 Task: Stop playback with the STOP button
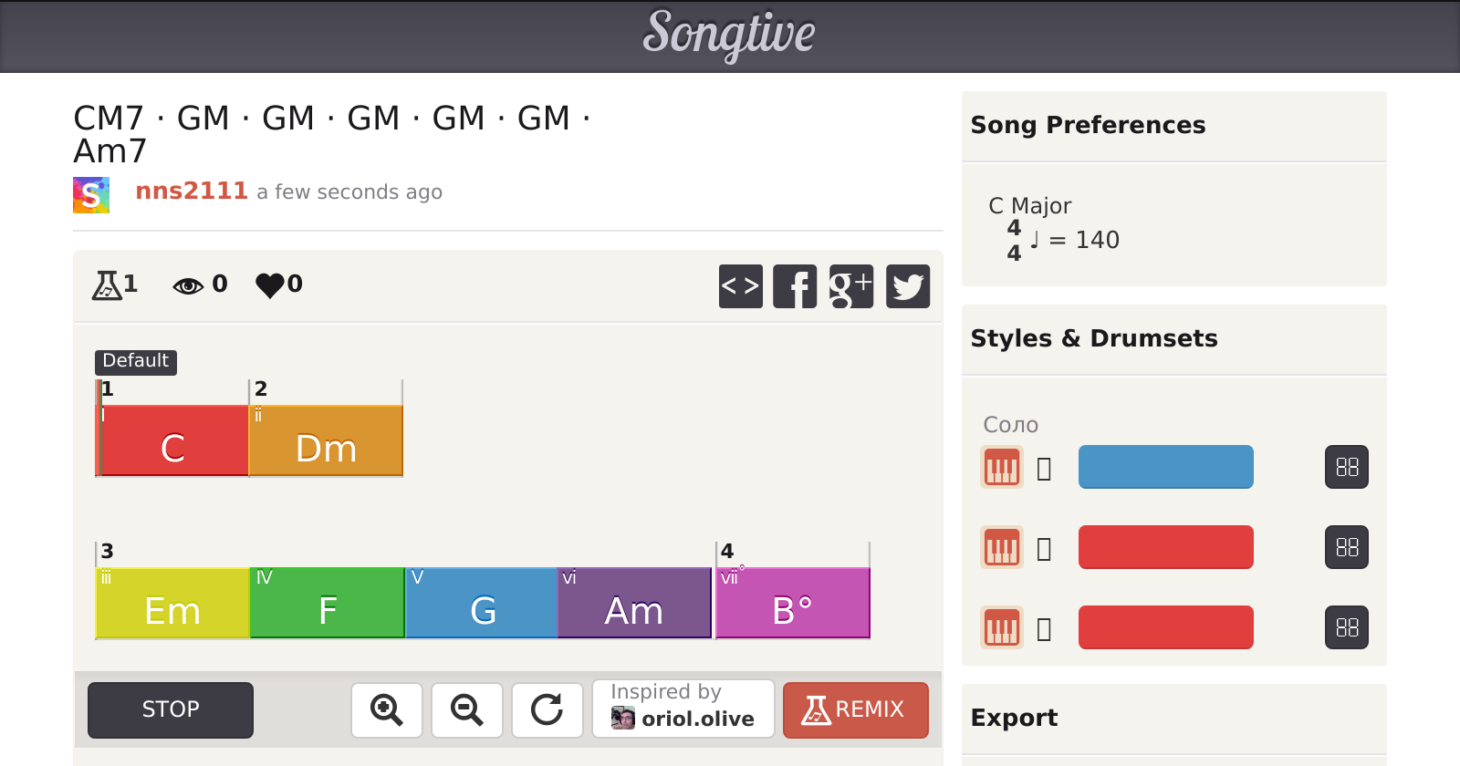[x=171, y=709]
